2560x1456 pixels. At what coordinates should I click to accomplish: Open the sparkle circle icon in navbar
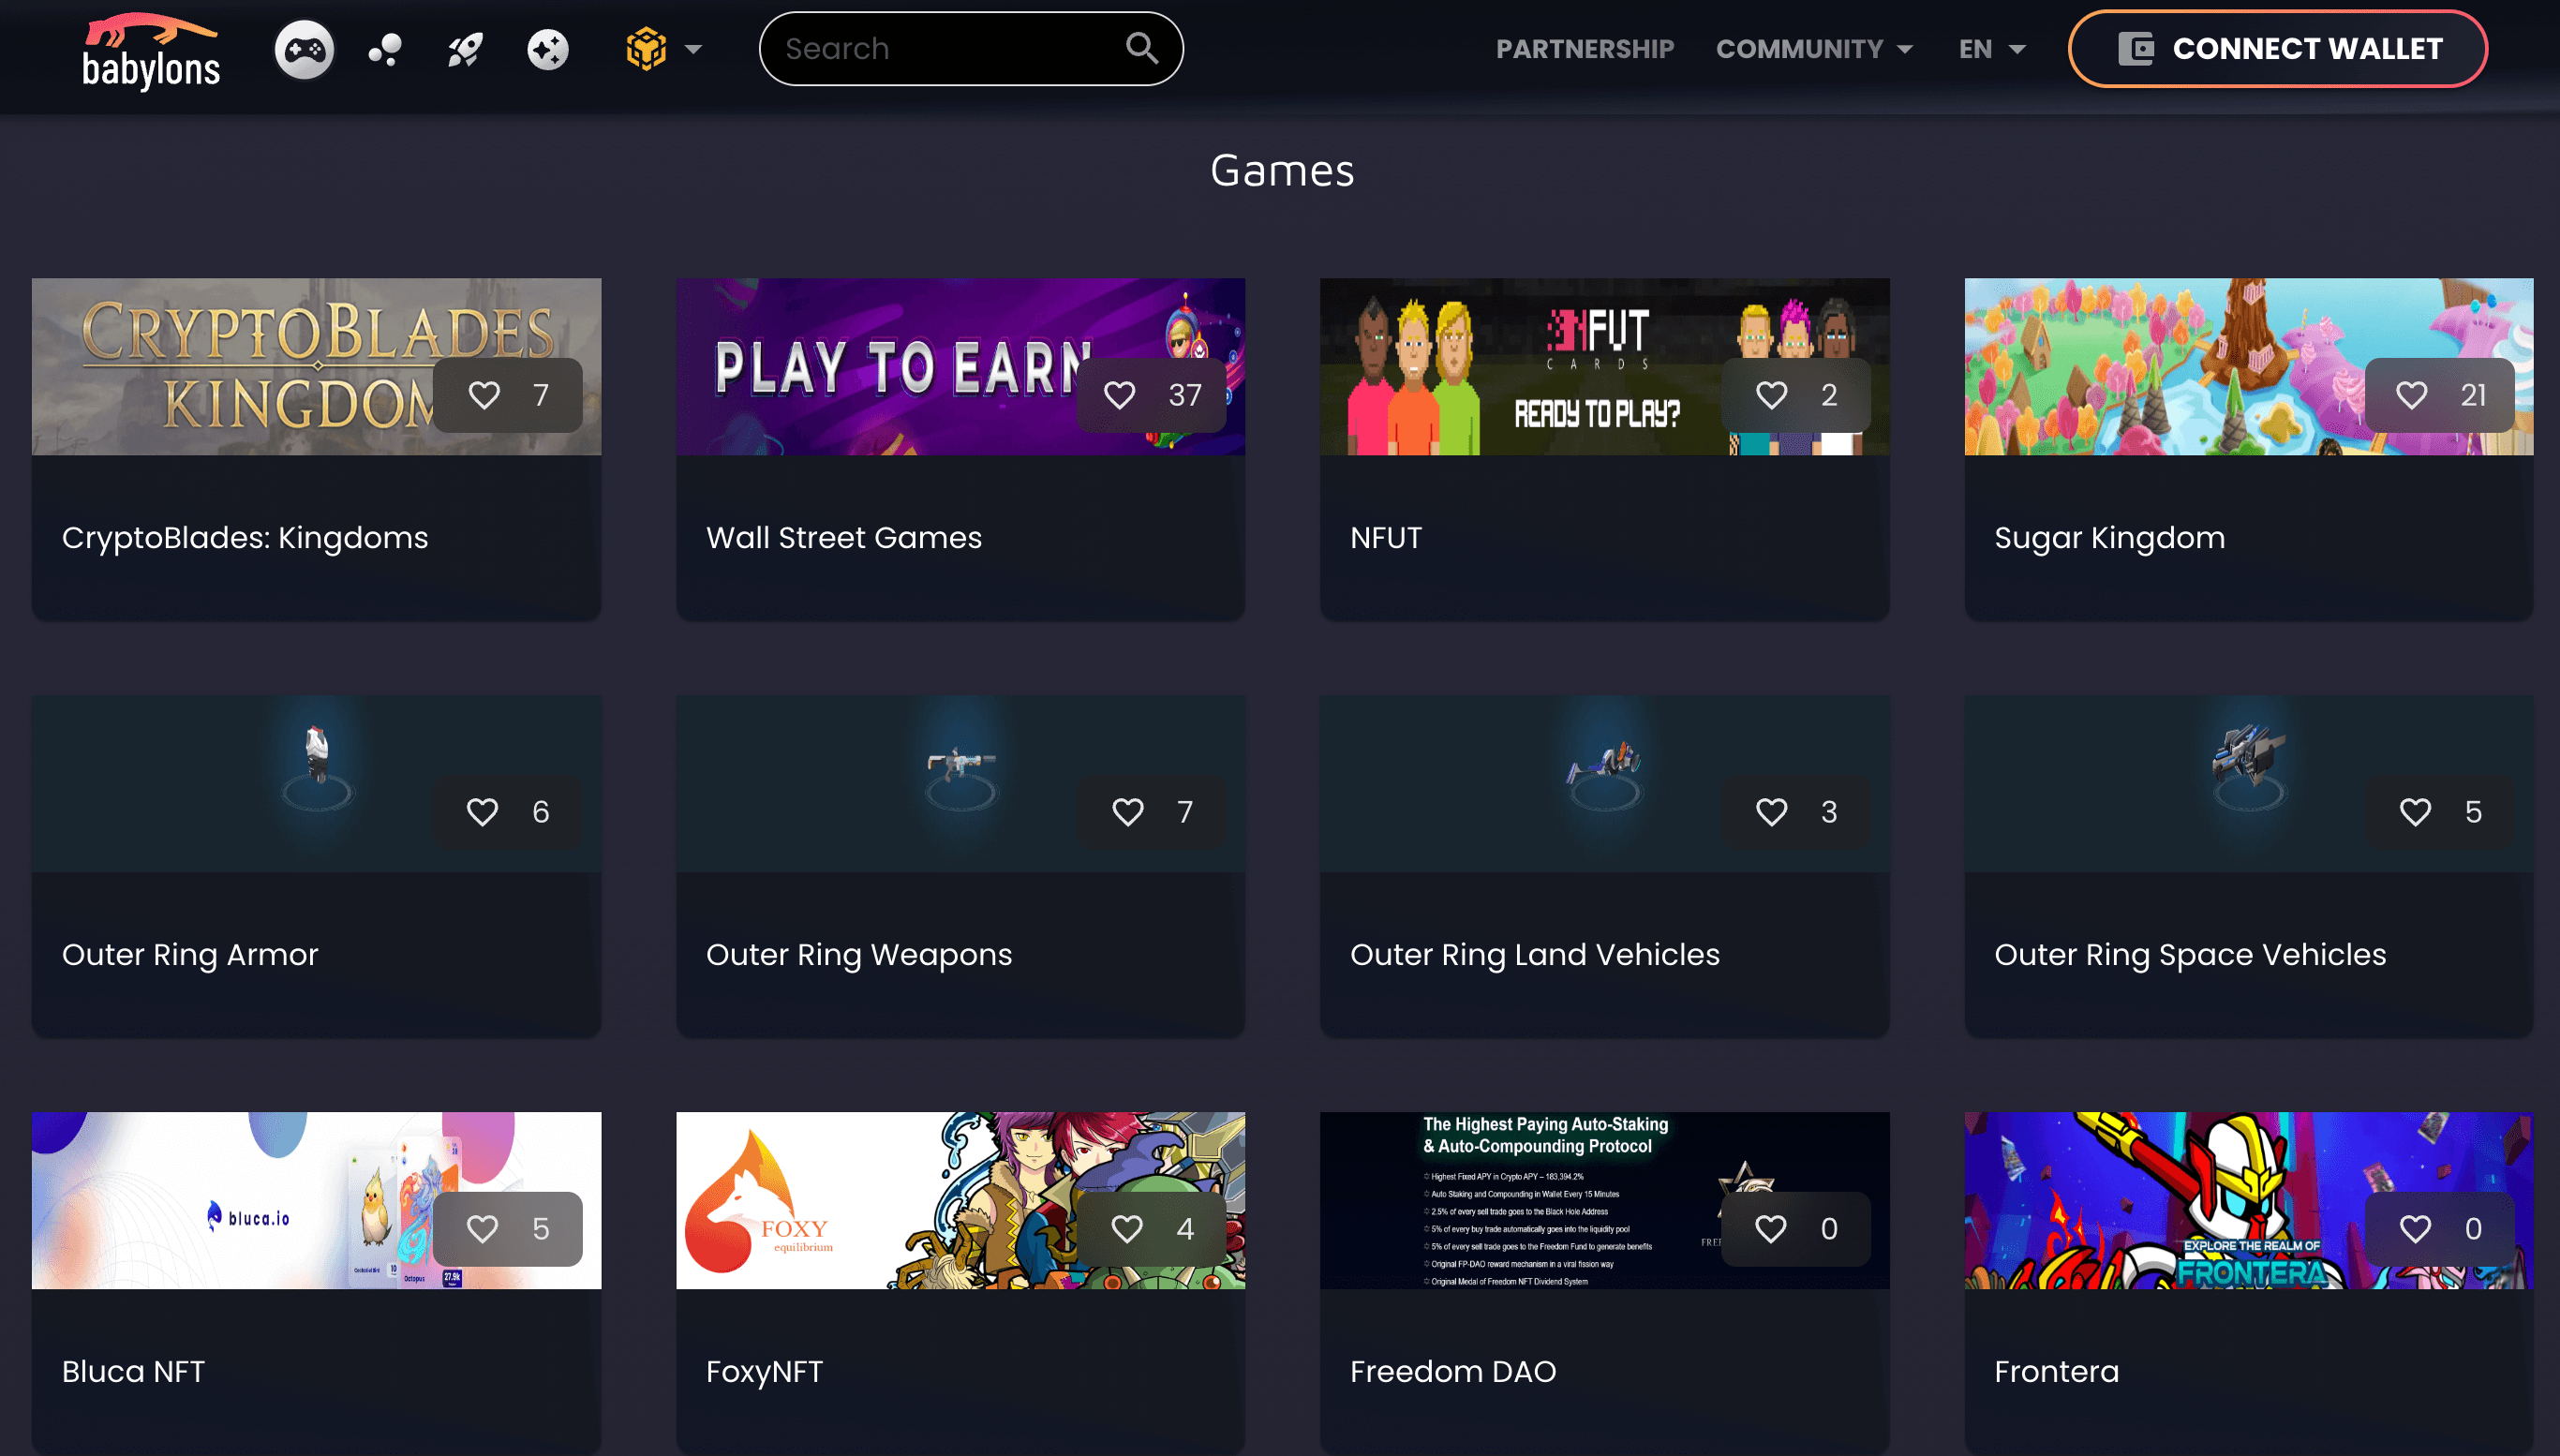pyautogui.click(x=548, y=49)
